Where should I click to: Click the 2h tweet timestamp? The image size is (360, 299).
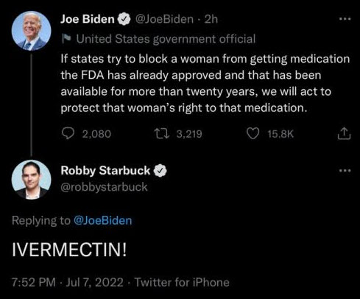click(211, 19)
